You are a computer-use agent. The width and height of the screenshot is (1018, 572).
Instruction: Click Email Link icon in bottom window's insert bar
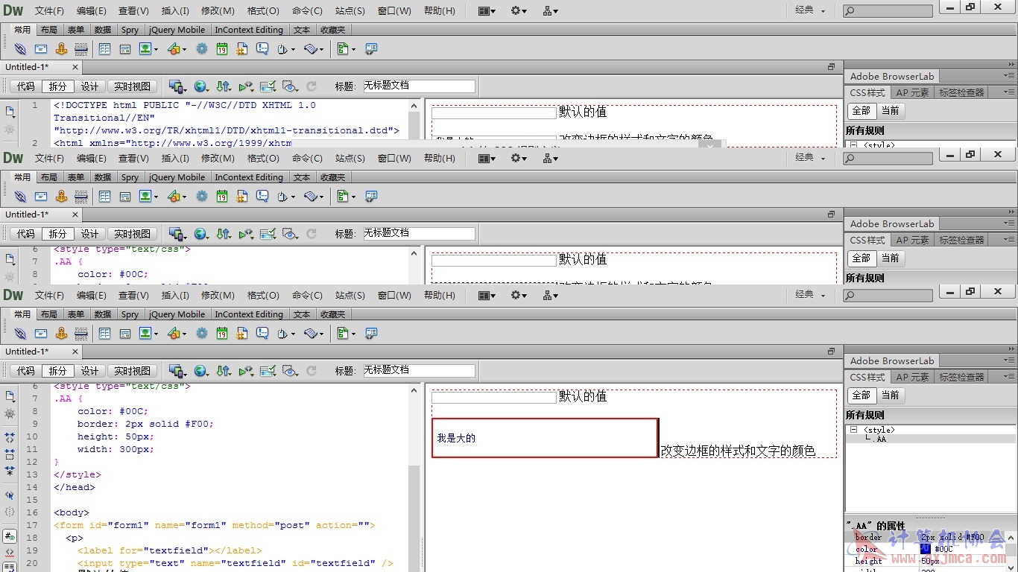(x=41, y=334)
